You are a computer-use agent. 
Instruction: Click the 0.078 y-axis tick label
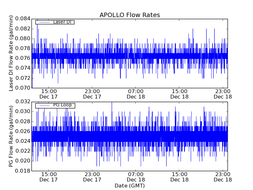tap(23, 48)
